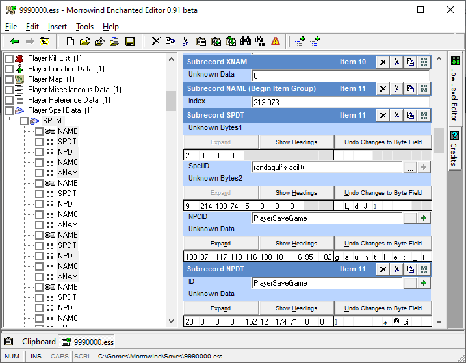Viewport: 466px width, 363px height.
Task: Save the file using the floppy disk icon
Action: pyautogui.click(x=130, y=42)
